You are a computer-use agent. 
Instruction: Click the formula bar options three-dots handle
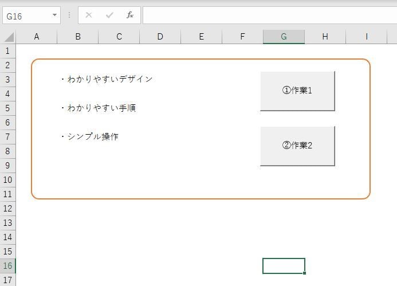pyautogui.click(x=69, y=15)
